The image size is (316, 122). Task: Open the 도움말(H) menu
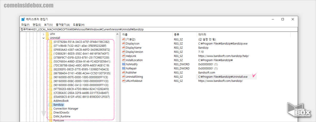78,25
